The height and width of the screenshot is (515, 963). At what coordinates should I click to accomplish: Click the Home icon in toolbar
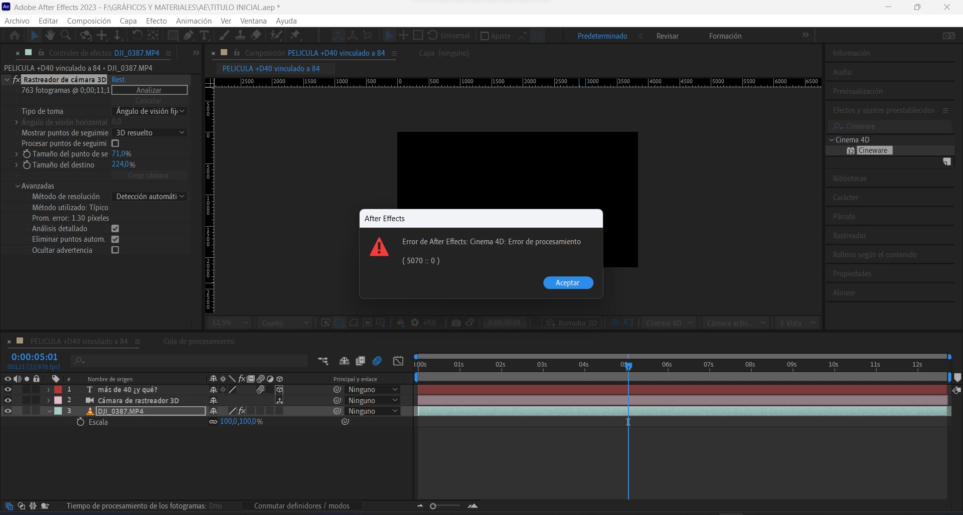(x=15, y=35)
